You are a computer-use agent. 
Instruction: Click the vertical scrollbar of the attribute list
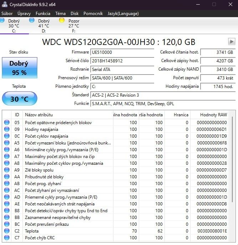[232, 159]
